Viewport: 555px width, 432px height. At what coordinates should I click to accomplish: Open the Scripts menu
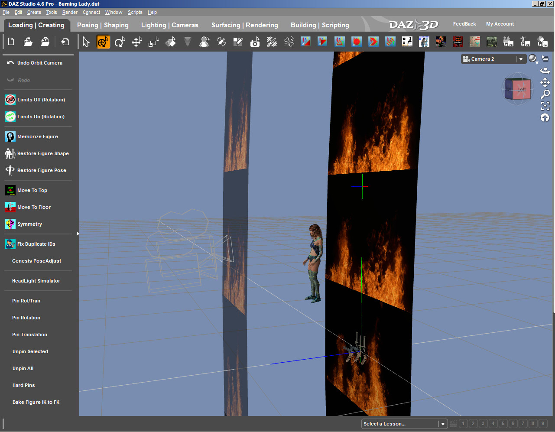click(135, 12)
